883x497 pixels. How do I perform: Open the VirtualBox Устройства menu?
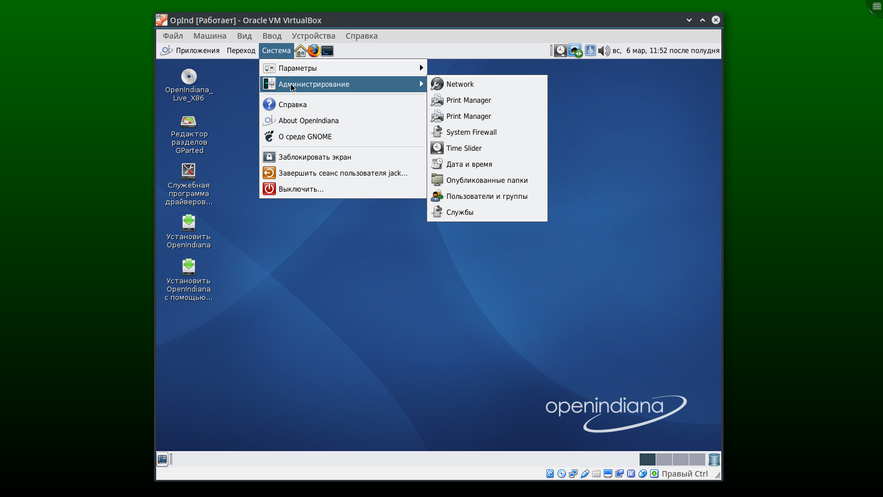coord(313,36)
